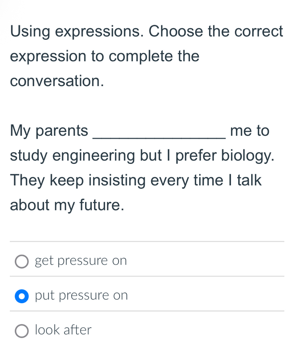Click the "get pressure on" answer label
Image resolution: width=287 pixels, height=350 pixels.
pyautogui.click(x=81, y=261)
